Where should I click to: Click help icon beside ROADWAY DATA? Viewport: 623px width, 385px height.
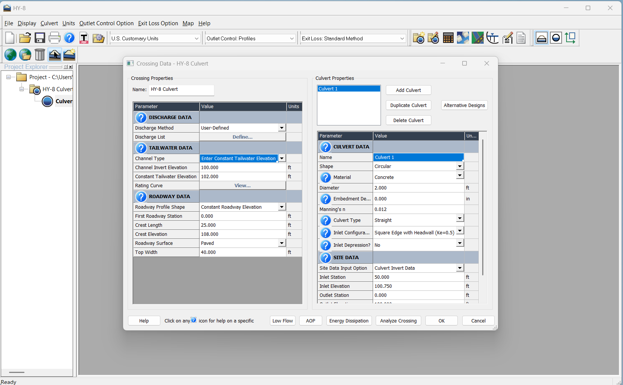141,197
